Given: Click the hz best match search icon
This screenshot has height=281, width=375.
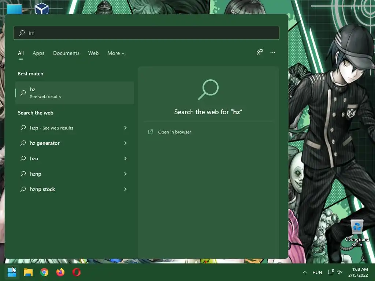Looking at the screenshot, I should 23,93.
